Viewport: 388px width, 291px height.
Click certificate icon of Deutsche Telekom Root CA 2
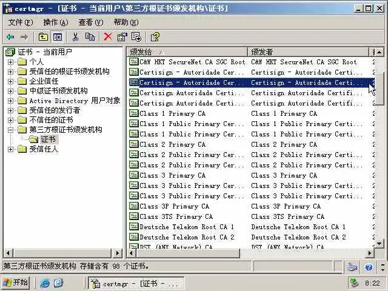click(133, 237)
